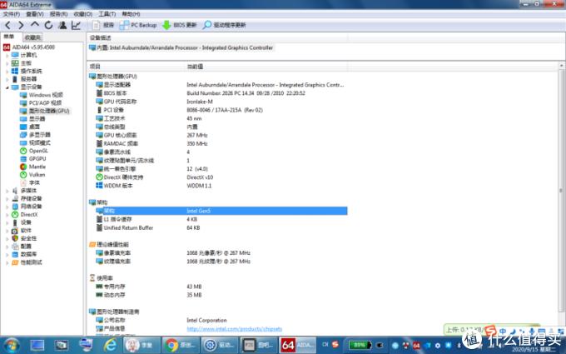Screen dimensions: 566x354
Task: Open the 收藏(O) menu
Action: point(82,13)
